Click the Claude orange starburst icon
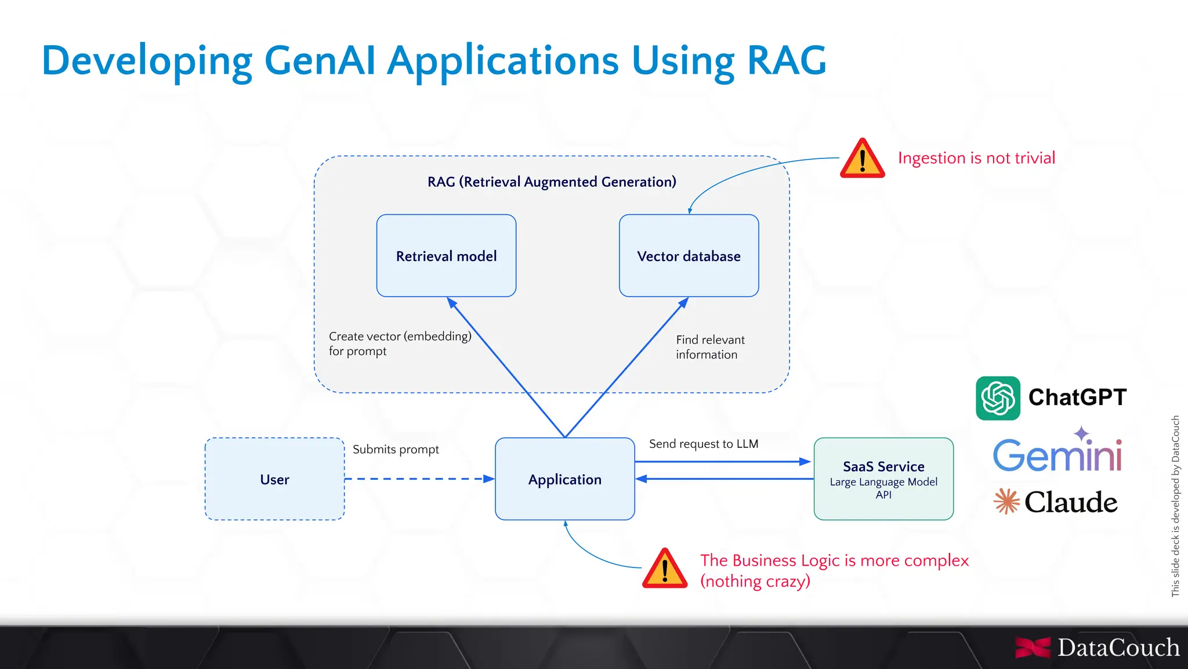Image resolution: width=1188 pixels, height=669 pixels. 1006,501
